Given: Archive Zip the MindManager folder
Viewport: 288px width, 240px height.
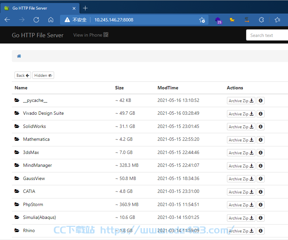Looking at the screenshot, I should point(241,166).
